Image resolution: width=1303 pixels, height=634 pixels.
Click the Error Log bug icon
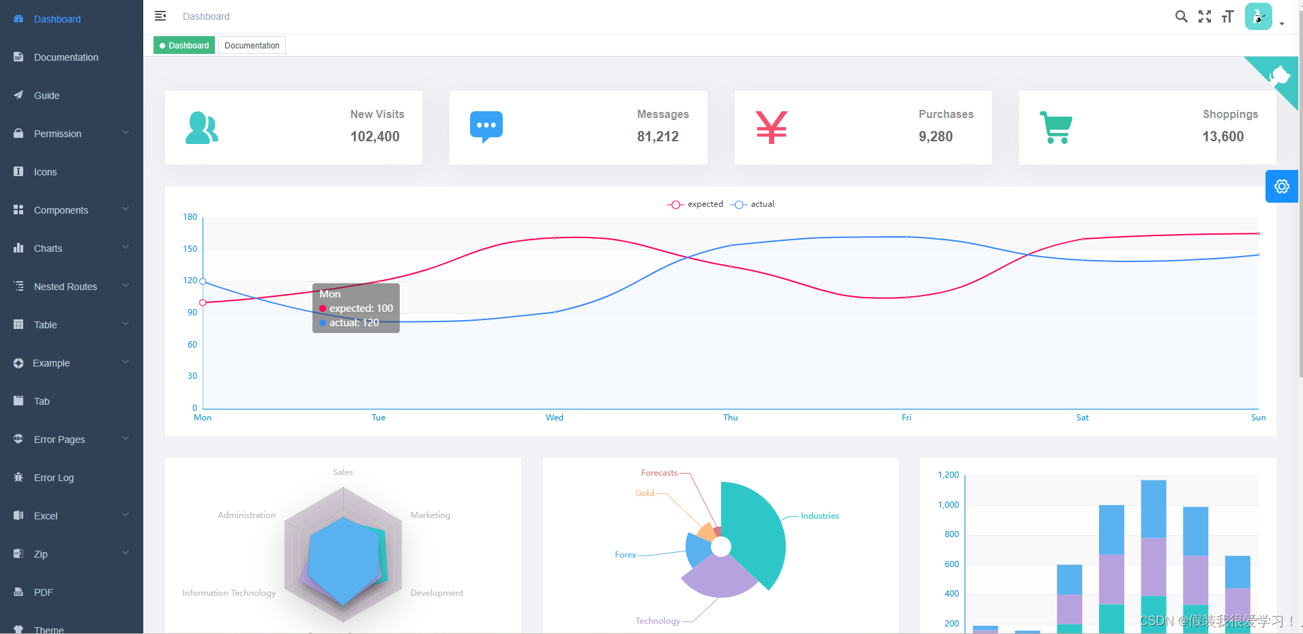pyautogui.click(x=18, y=478)
